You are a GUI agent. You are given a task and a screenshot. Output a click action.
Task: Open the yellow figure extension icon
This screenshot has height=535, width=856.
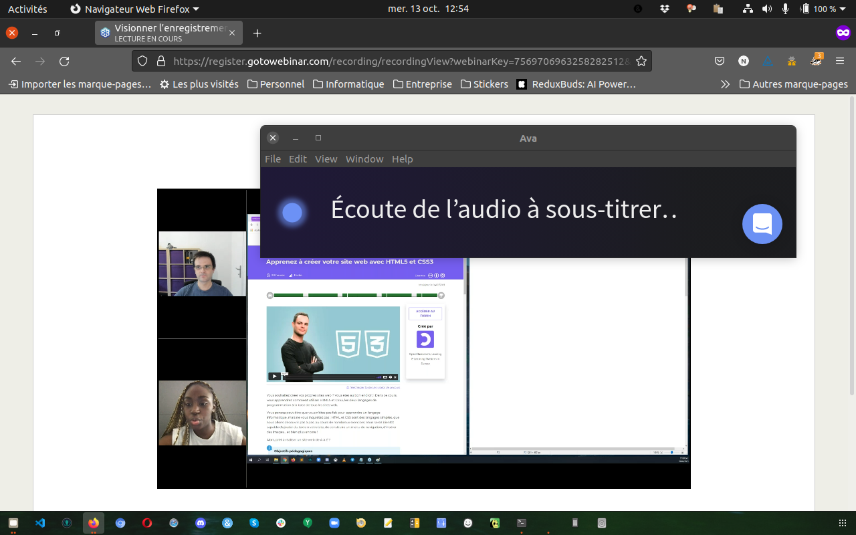tap(792, 62)
